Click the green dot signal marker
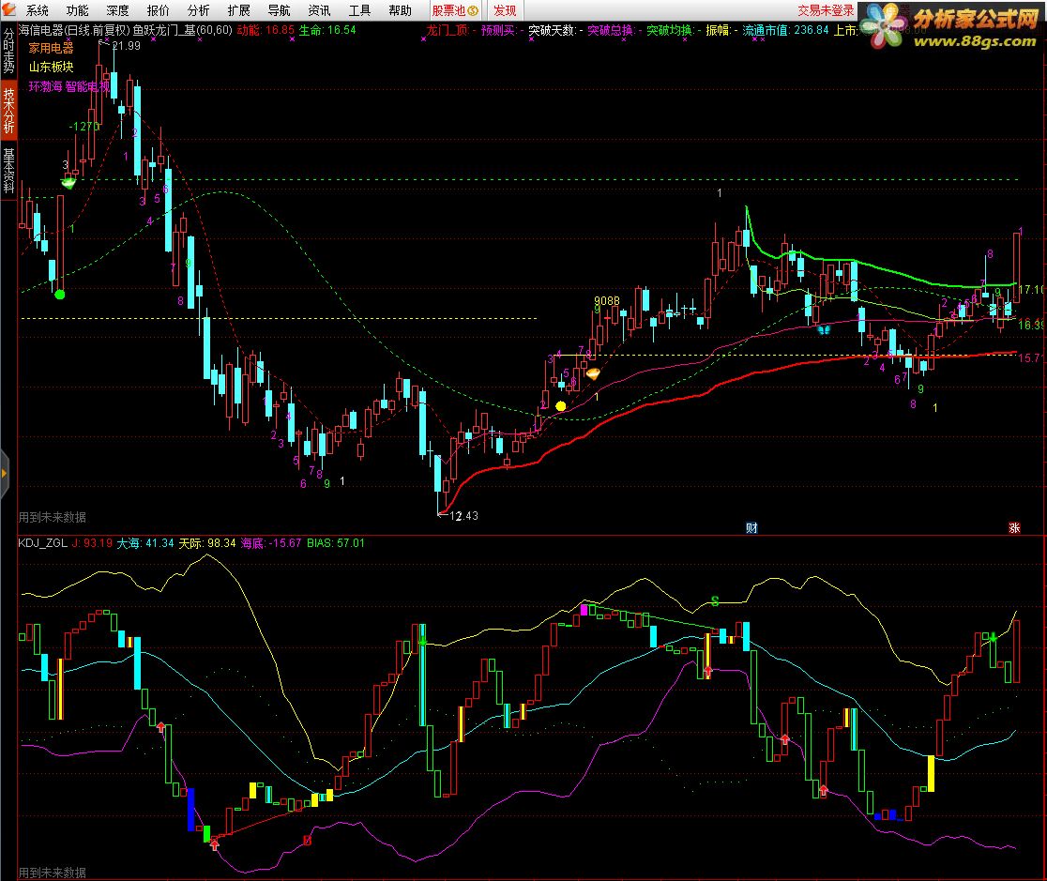The width and height of the screenshot is (1047, 881). [59, 294]
